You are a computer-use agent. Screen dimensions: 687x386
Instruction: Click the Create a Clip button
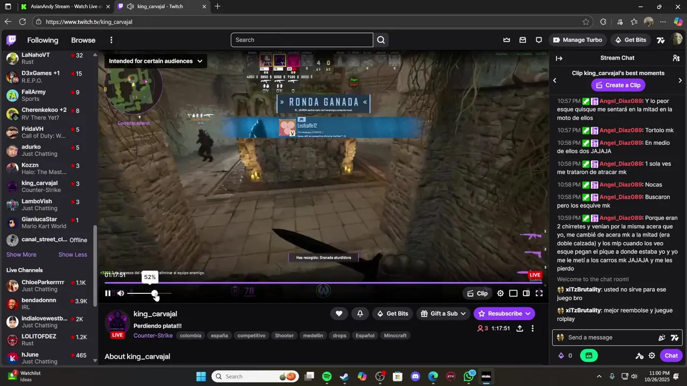point(617,85)
